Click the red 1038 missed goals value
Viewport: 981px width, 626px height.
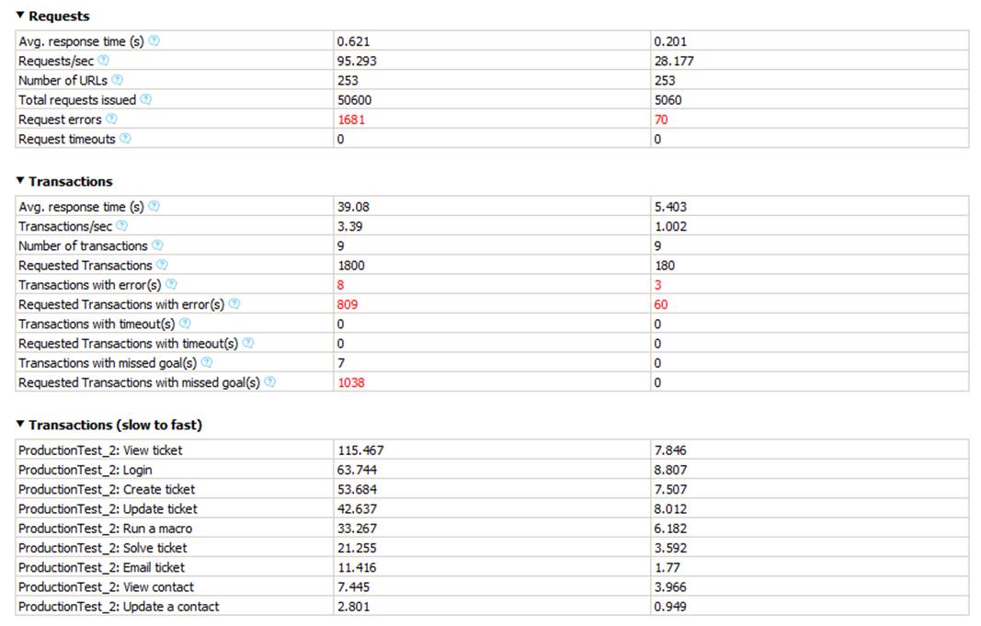point(352,382)
